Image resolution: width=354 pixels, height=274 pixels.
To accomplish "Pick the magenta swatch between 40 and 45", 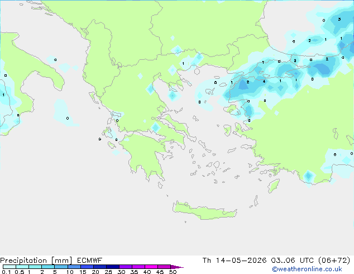I will click(x=151, y=267).
